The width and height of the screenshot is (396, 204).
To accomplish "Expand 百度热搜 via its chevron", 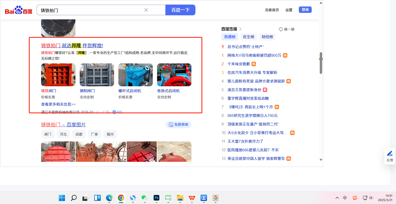I will click(x=240, y=29).
